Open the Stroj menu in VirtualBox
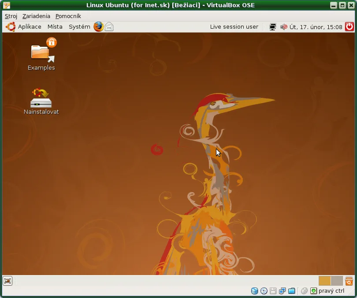The image size is (357, 298). [11, 16]
